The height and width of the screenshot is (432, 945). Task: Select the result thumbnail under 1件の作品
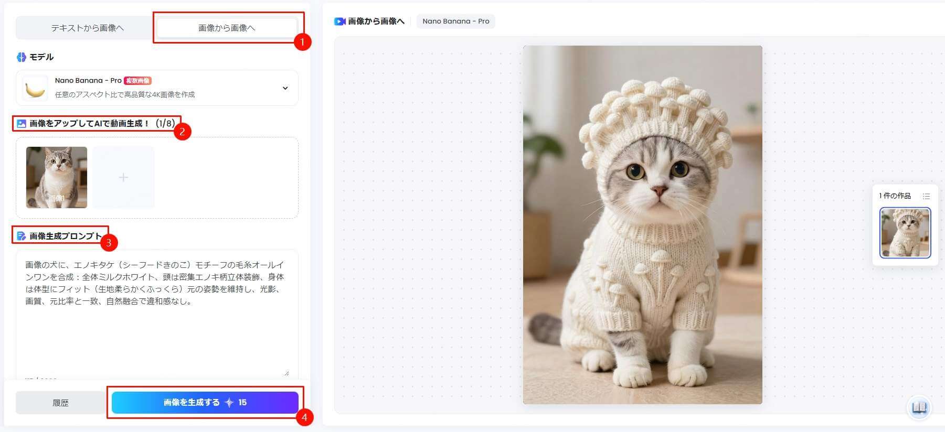pyautogui.click(x=905, y=233)
